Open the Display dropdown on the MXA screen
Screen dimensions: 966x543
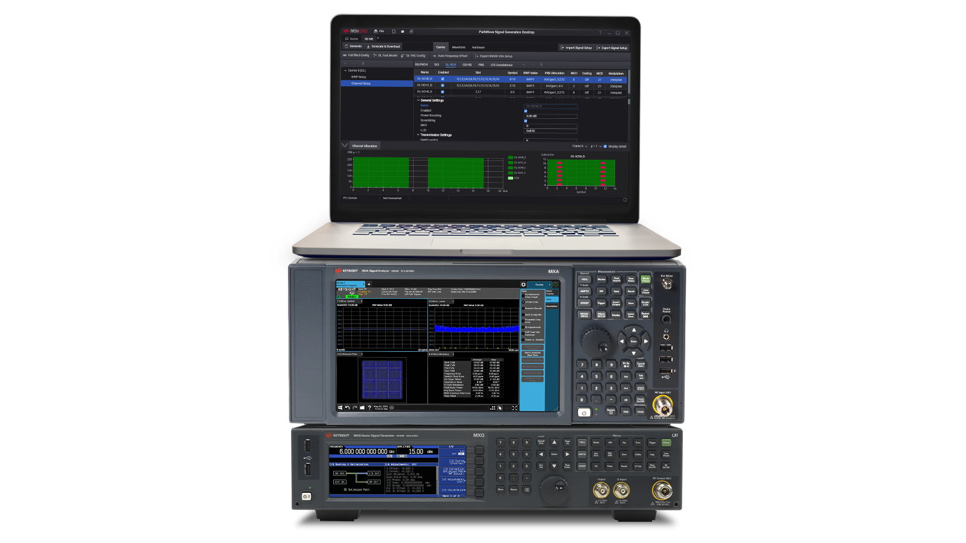point(540,284)
